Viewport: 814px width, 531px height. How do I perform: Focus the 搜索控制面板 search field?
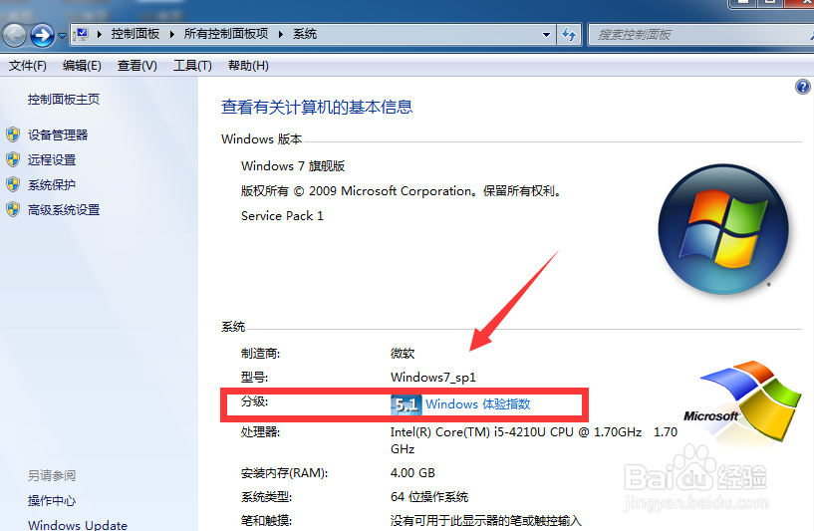pos(700,35)
